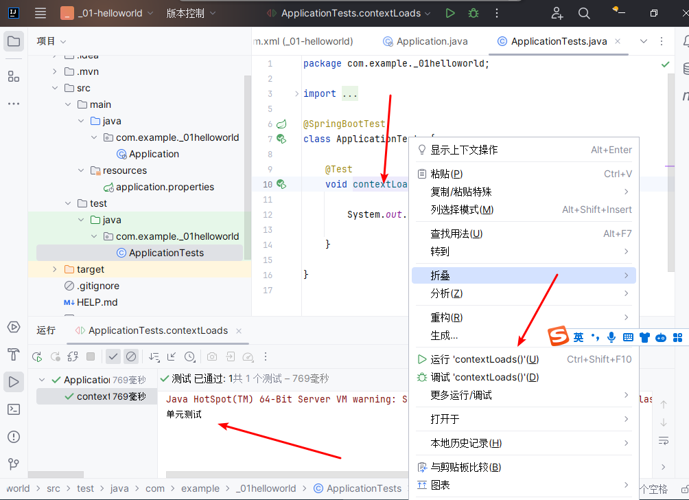Click ApplicationTests breadcrumb in status bar
Image resolution: width=689 pixels, height=500 pixels.
(x=358, y=488)
